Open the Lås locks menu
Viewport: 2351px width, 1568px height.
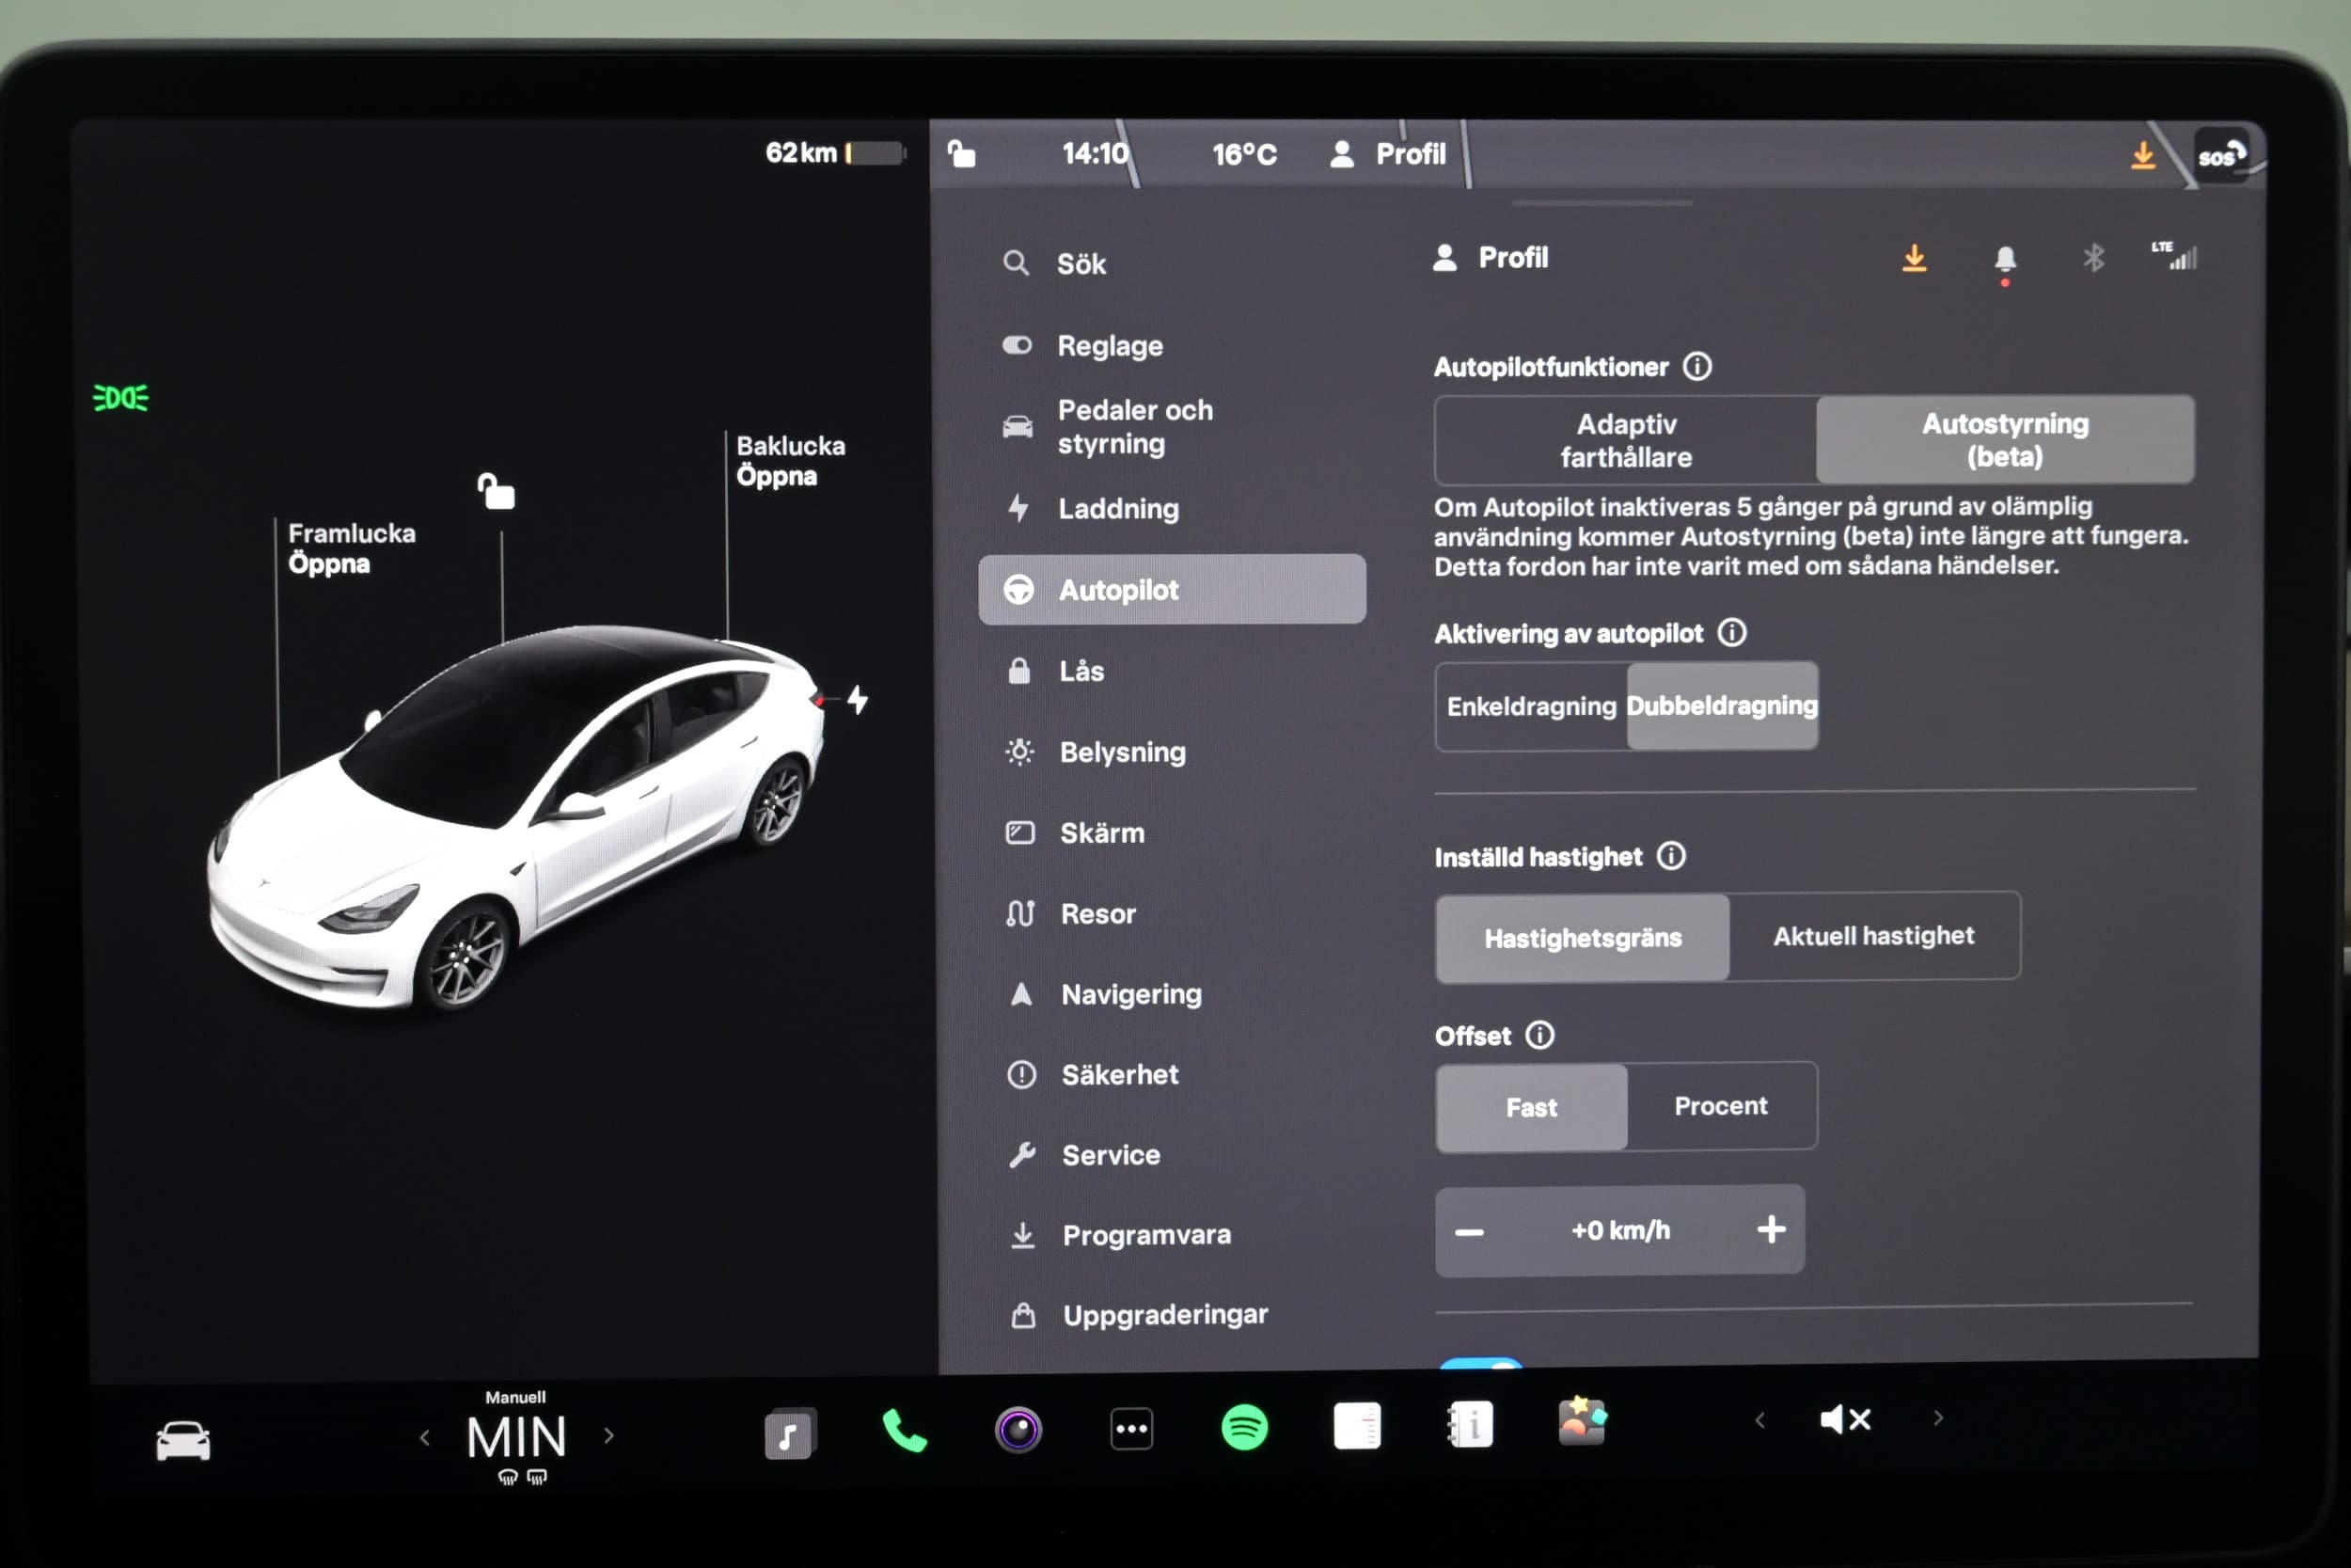tap(1055, 671)
